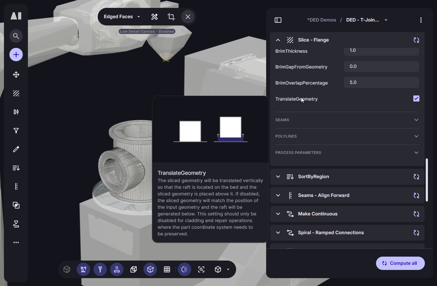Select the pencil edit tool
Screen dimensions: 437x286
(x=16, y=149)
